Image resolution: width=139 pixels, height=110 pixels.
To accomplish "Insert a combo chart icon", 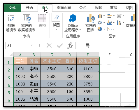I will (119, 22).
